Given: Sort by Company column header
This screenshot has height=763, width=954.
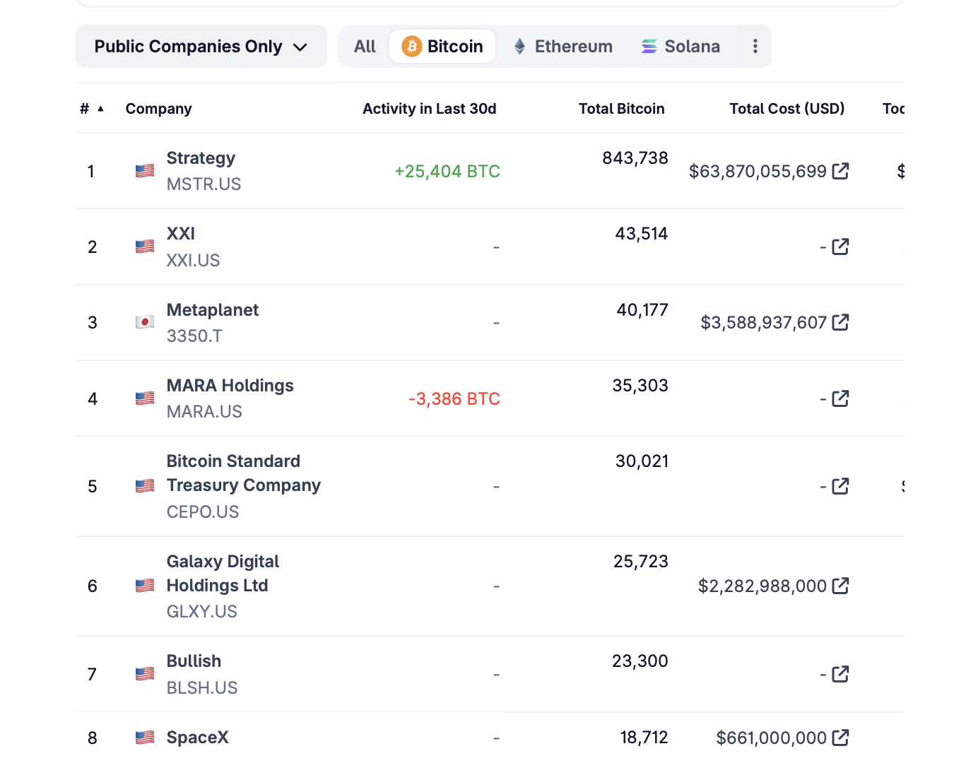Looking at the screenshot, I should coord(158,109).
